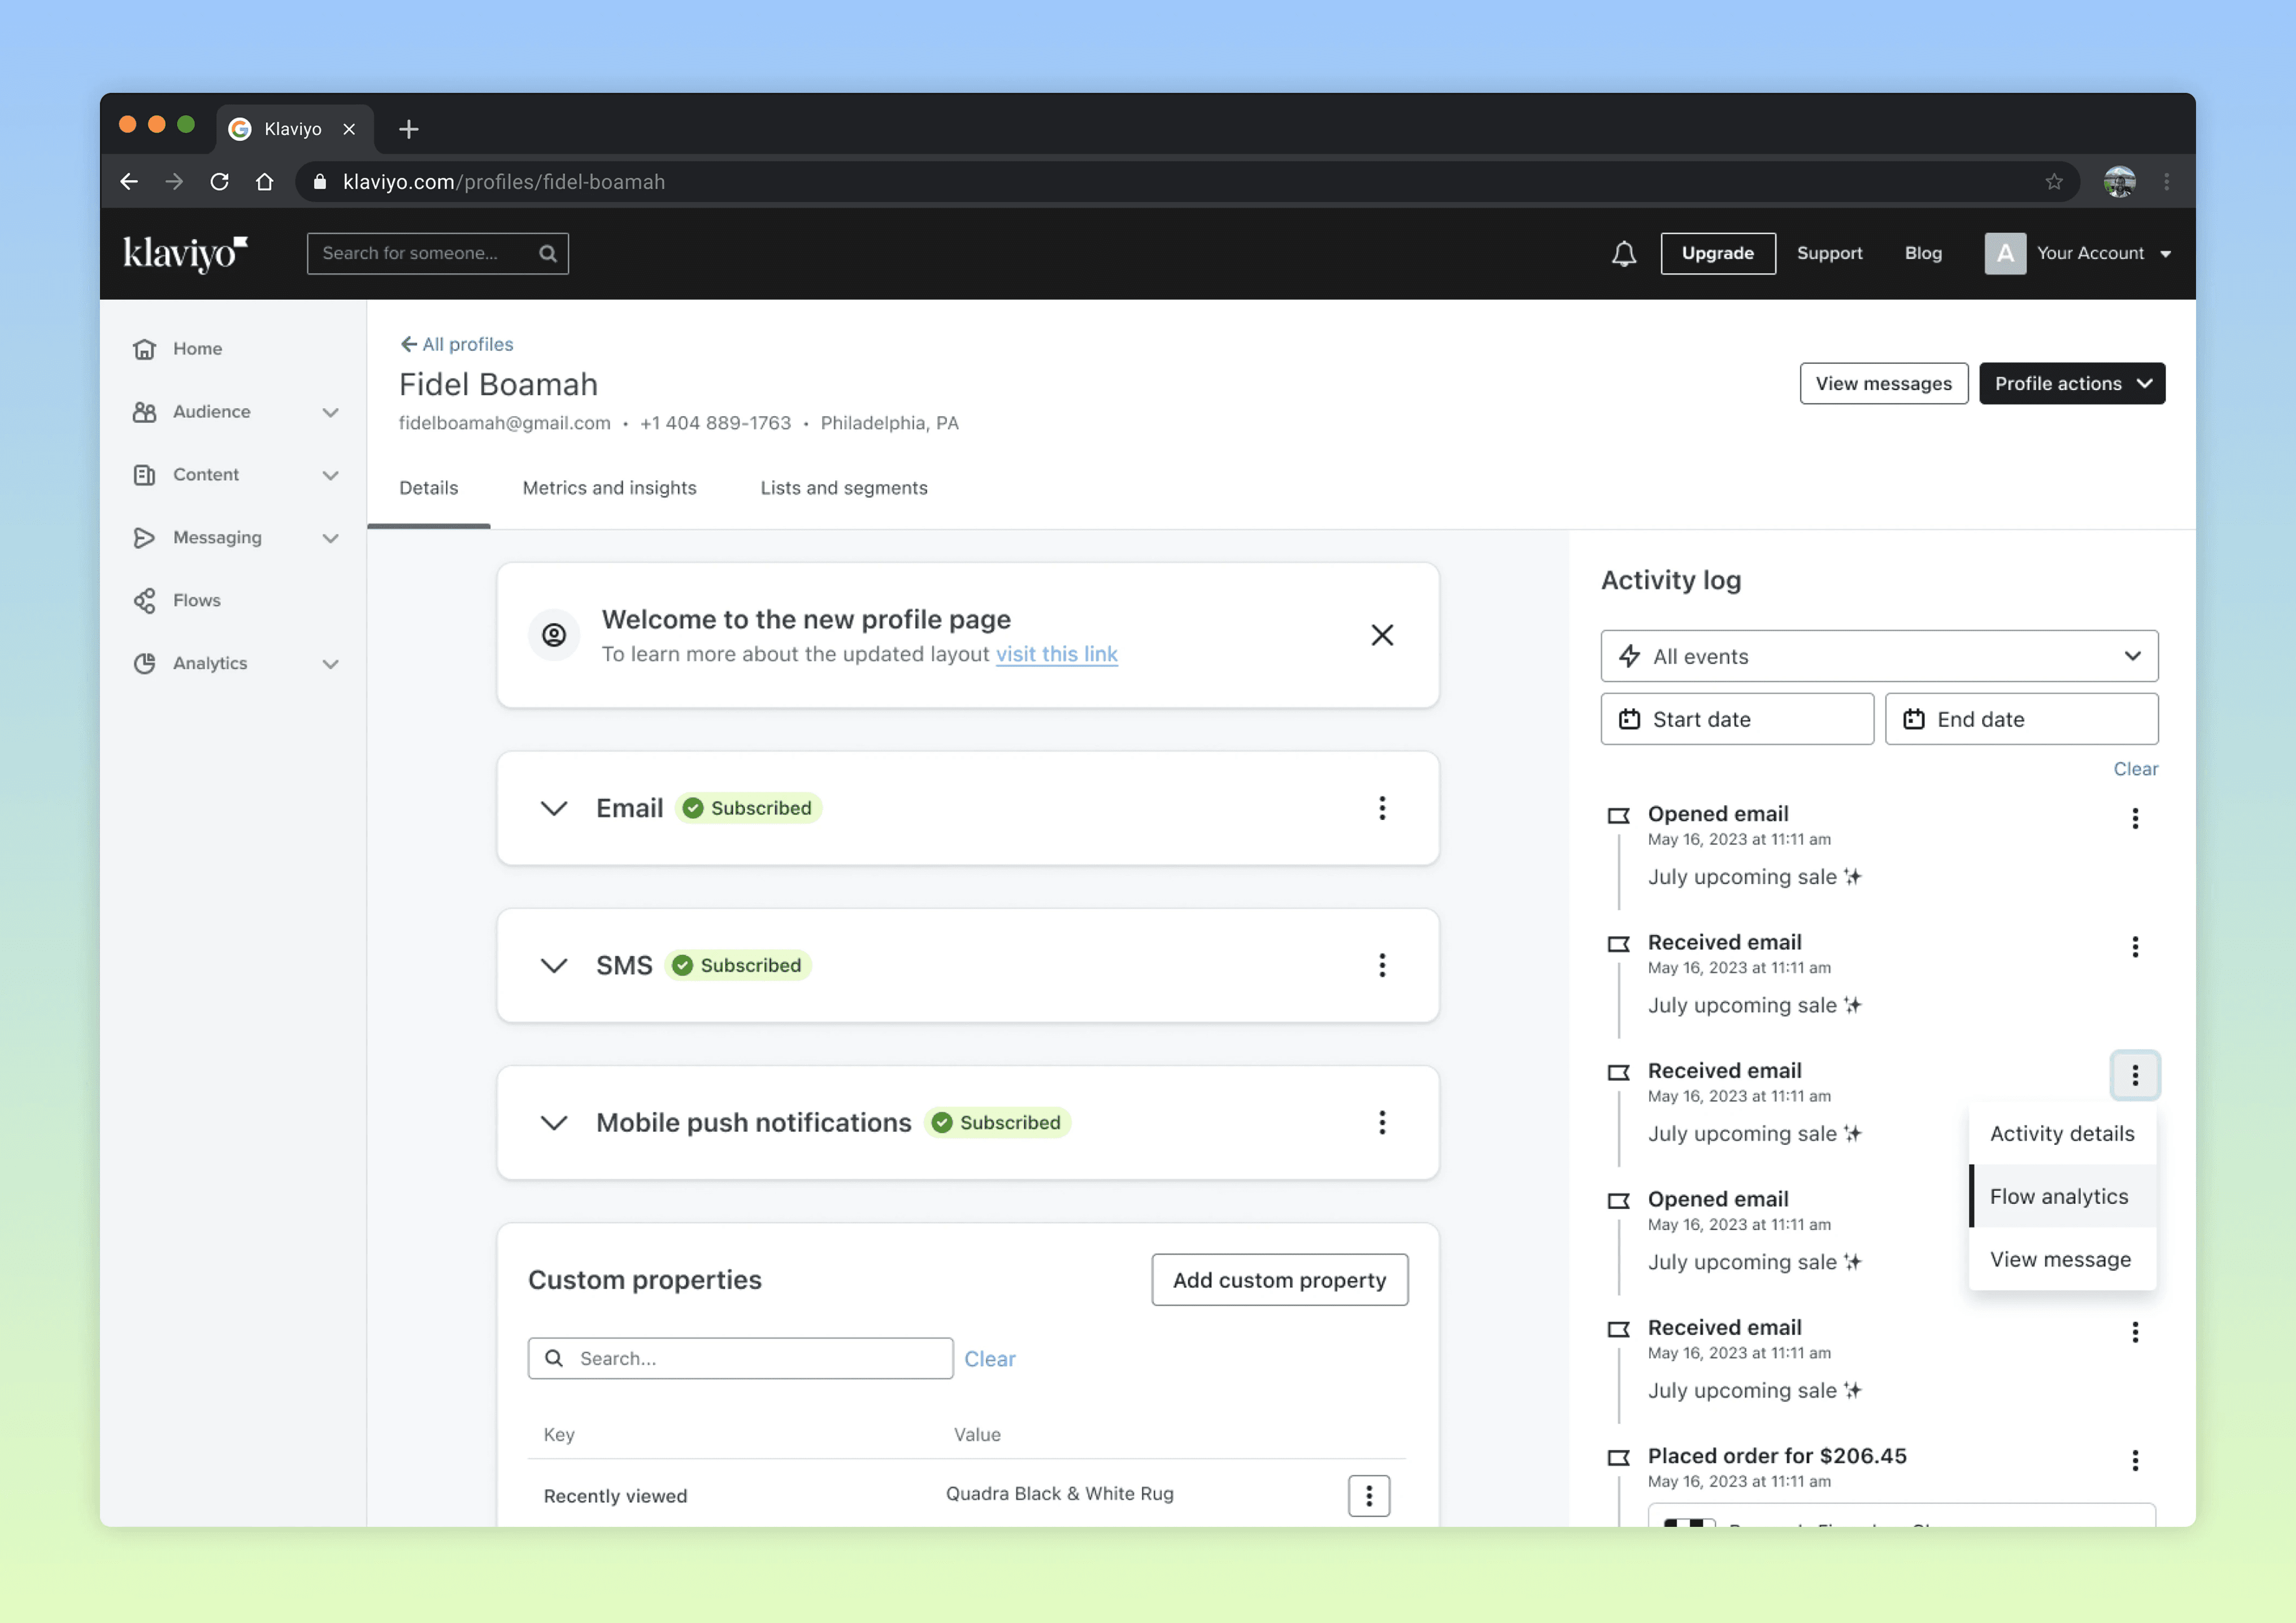Click the notification bell icon
The height and width of the screenshot is (1623, 2296).
point(1623,254)
